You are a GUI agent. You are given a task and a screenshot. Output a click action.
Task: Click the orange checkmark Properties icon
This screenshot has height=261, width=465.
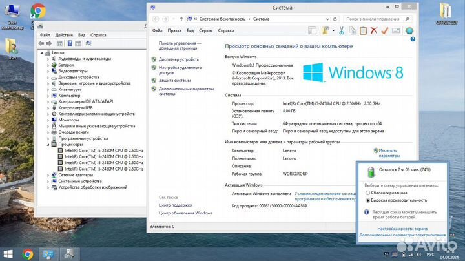tap(385, 30)
